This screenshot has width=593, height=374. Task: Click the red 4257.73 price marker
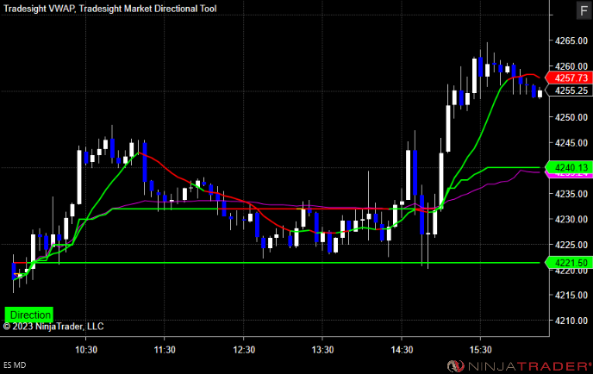pyautogui.click(x=568, y=78)
